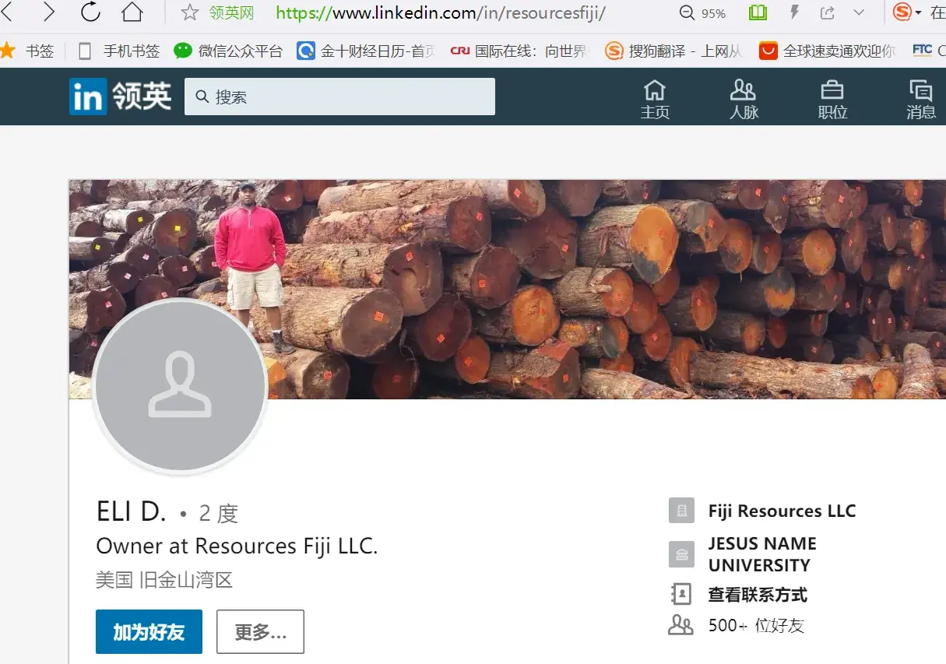946x664 pixels.
Task: Open the 微信公众平台 bookmark
Action: [228, 51]
